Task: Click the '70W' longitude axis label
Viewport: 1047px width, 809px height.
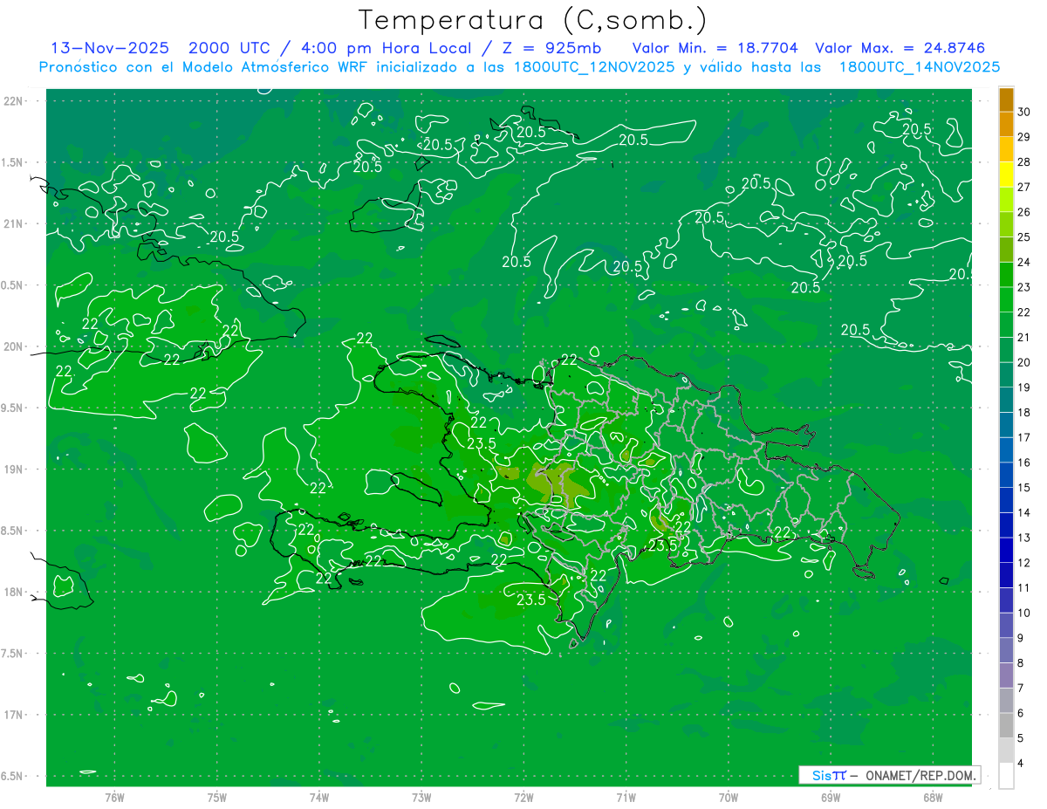Action: click(729, 797)
